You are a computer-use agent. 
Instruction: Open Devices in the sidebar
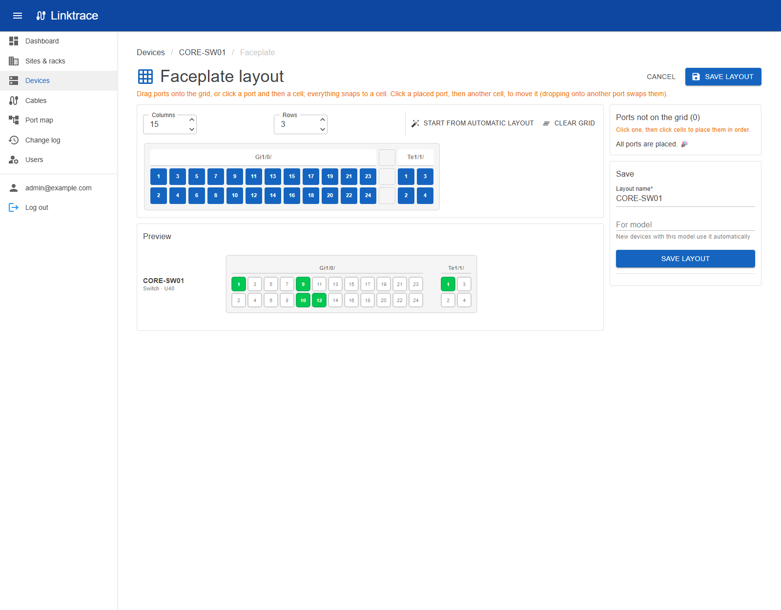coord(59,81)
